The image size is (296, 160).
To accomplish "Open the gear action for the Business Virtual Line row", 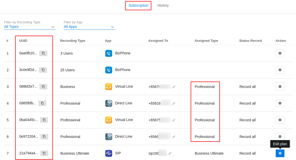I will coord(280,87).
